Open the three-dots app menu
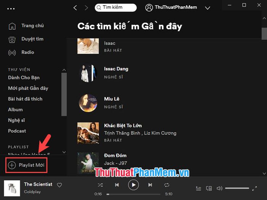 (11, 9)
